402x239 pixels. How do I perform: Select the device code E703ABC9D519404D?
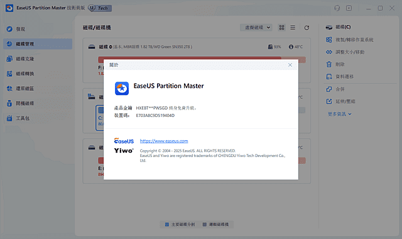[155, 115]
